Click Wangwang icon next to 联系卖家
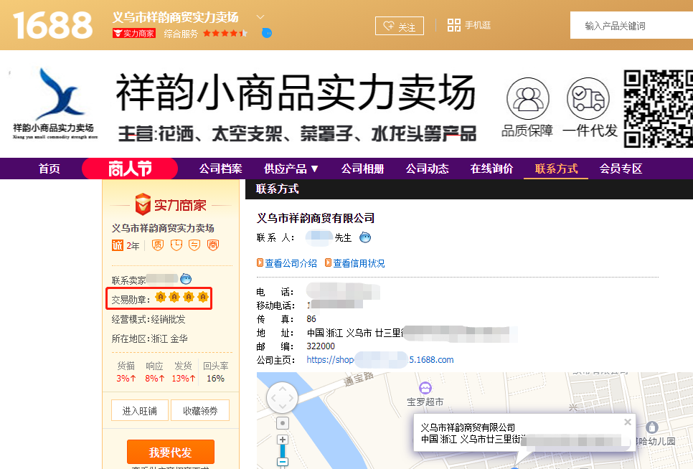 pos(186,279)
